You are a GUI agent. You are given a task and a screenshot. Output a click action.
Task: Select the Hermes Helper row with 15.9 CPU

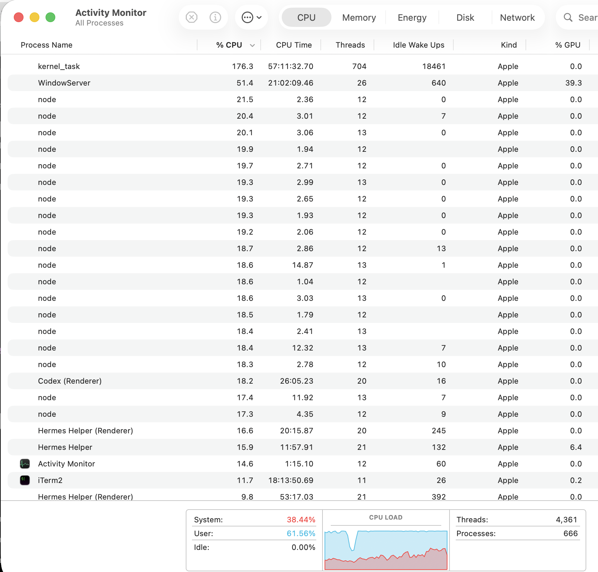[302, 447]
